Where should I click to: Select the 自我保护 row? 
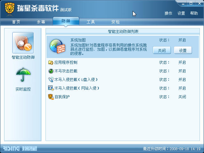(123, 97)
